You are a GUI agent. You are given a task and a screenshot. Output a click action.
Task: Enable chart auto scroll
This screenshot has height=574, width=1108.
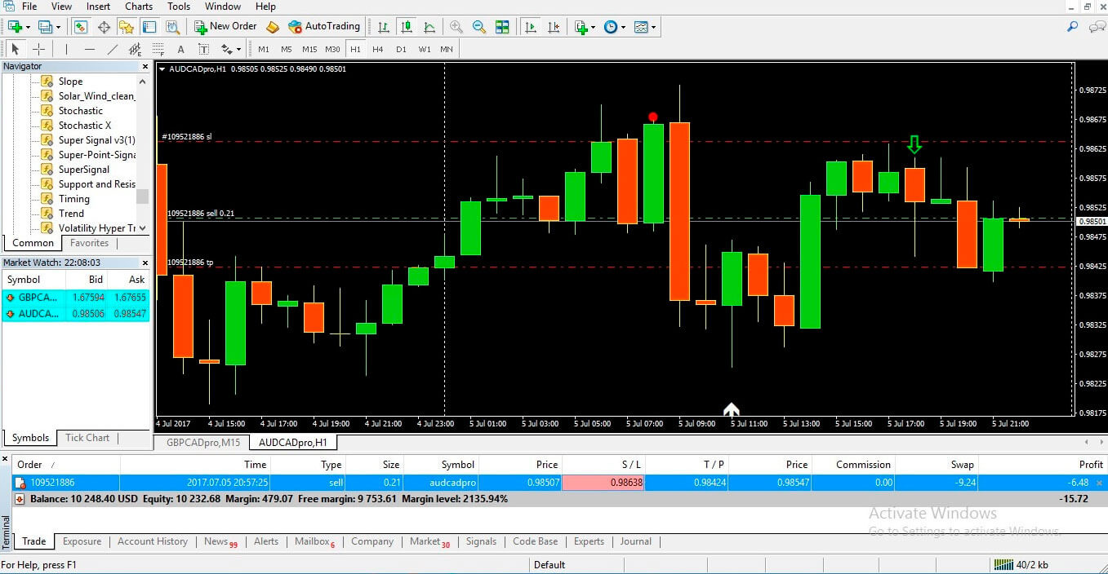click(532, 26)
